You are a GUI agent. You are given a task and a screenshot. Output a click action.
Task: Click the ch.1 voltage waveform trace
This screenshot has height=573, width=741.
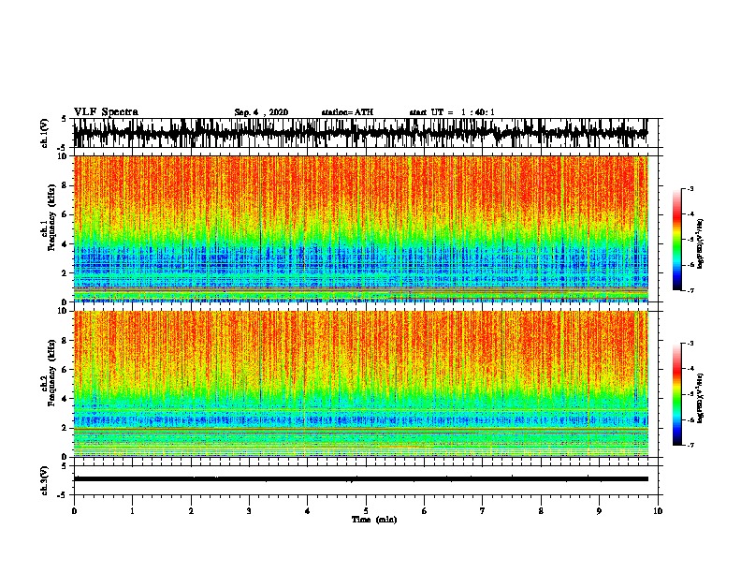point(360,133)
